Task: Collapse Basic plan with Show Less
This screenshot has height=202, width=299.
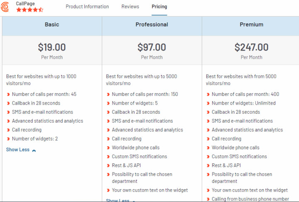Action: coord(18,150)
